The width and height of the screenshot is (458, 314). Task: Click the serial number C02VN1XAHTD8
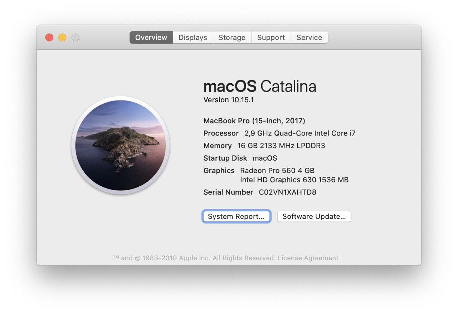pos(288,192)
